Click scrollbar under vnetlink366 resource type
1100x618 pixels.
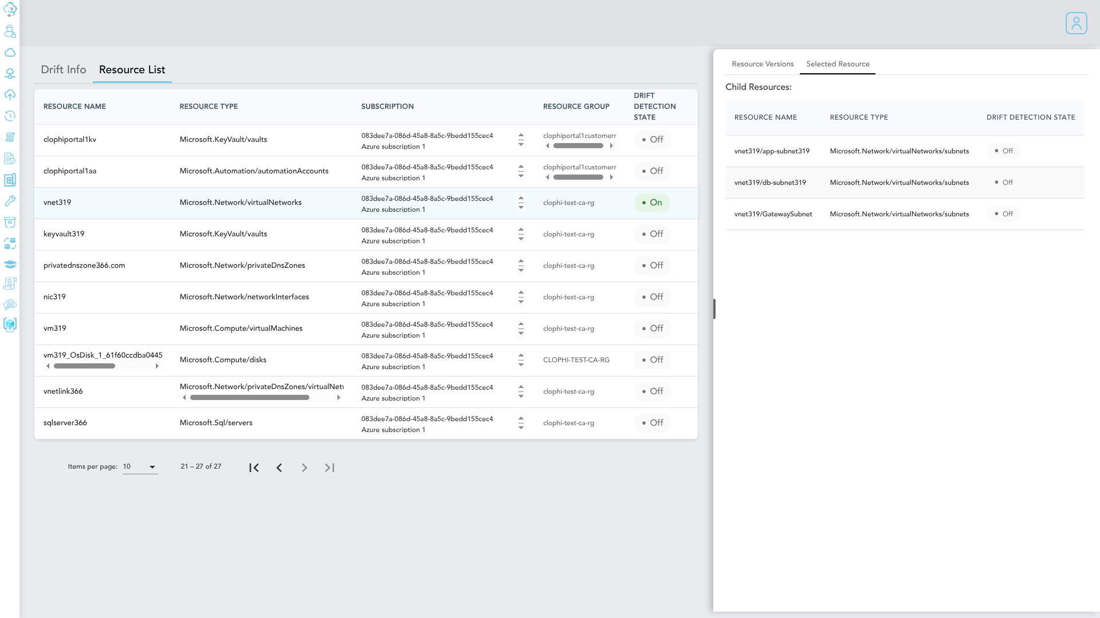[x=250, y=398]
